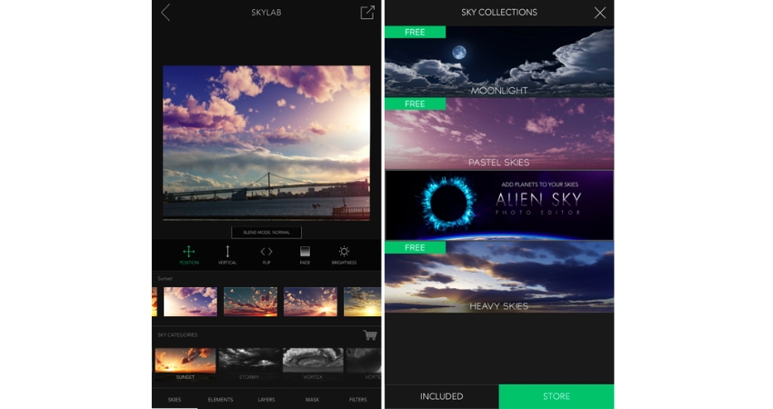Select the Brightness tool
This screenshot has width=773, height=409.
tap(344, 254)
